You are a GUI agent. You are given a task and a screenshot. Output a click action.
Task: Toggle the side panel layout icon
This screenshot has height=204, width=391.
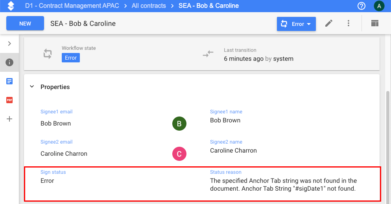[x=375, y=24]
